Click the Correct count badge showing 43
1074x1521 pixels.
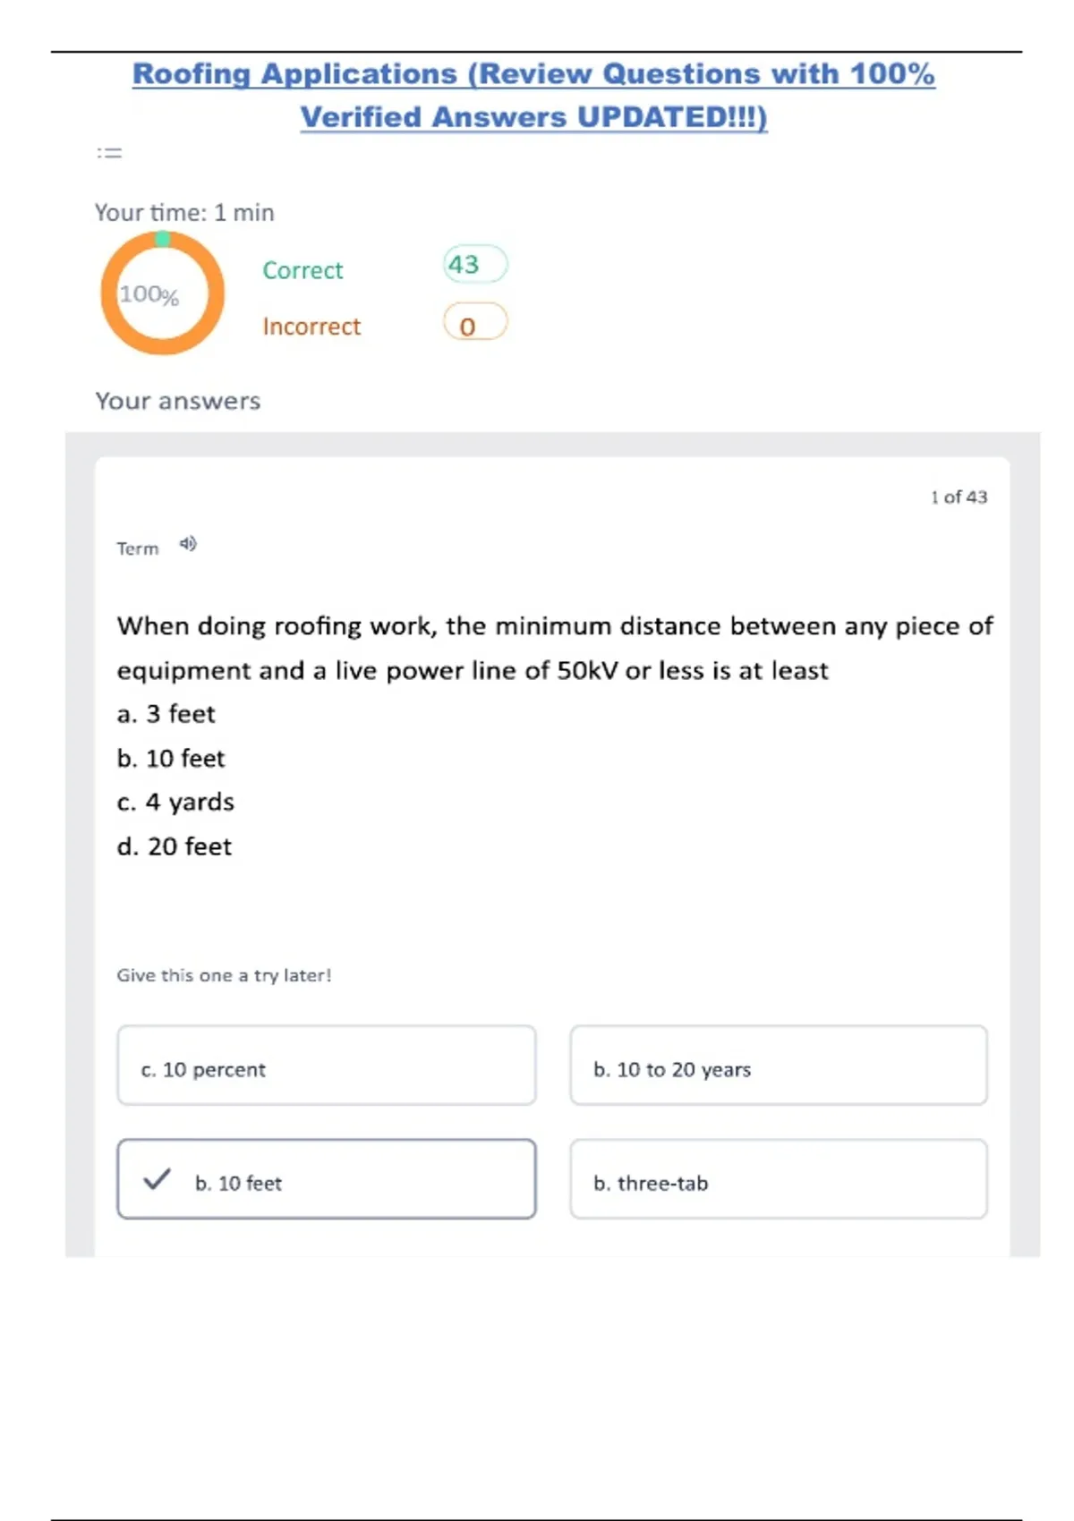click(474, 265)
